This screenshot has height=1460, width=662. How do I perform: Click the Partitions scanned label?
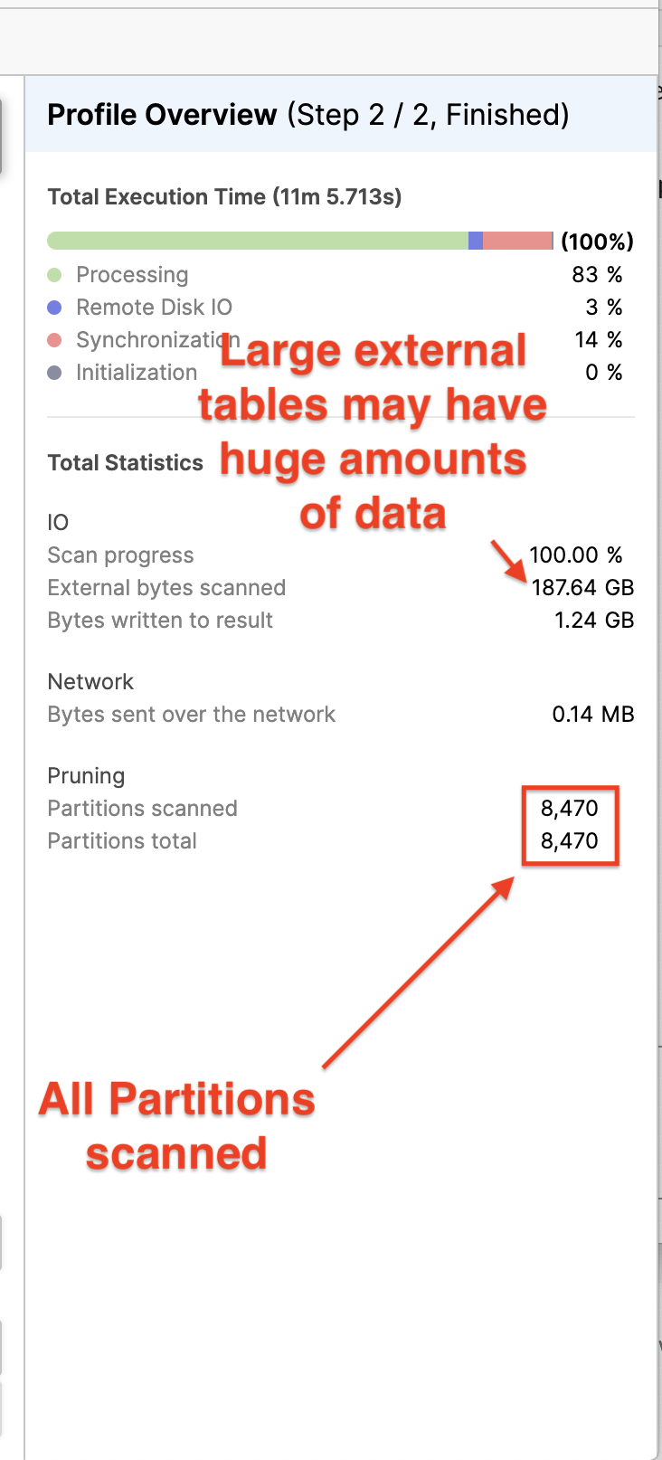(142, 809)
